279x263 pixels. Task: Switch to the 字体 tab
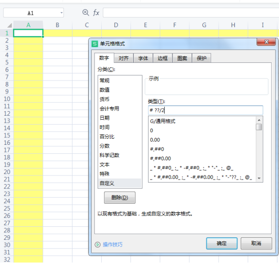143,58
